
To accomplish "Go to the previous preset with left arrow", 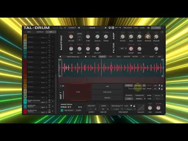I will coord(79,28).
